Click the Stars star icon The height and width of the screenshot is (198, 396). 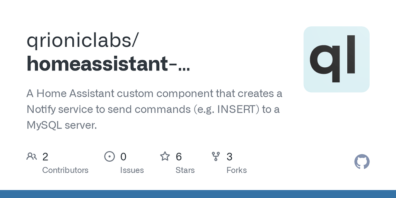point(165,156)
